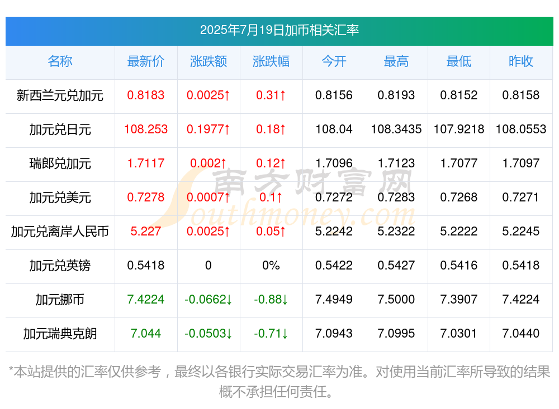The height and width of the screenshot is (409, 559).
Task: Click change percent 0.18↑
Action: [x=271, y=129]
